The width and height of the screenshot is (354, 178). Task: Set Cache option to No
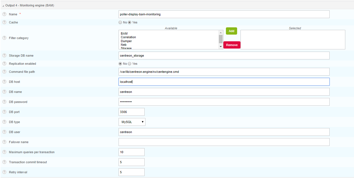point(120,22)
